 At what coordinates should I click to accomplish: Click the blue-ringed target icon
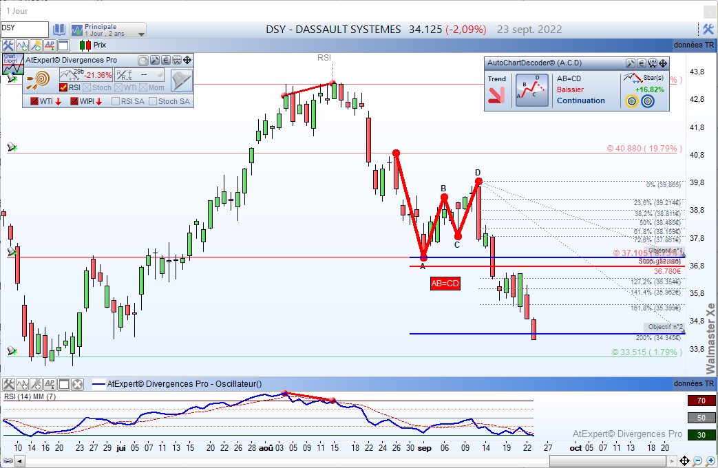pos(648,101)
